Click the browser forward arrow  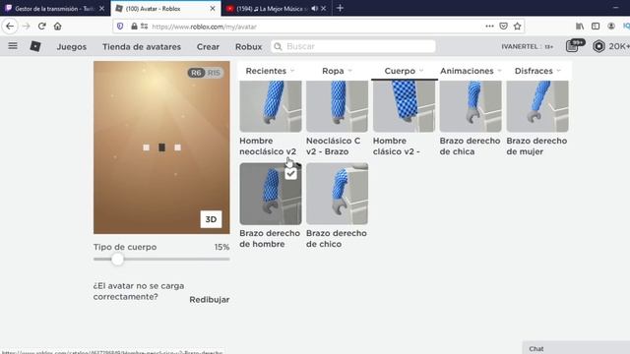[27, 27]
